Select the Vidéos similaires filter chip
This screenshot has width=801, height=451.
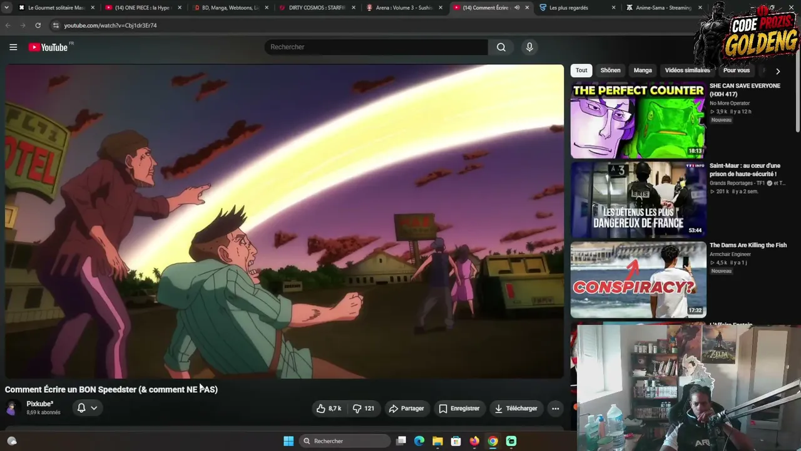tap(687, 70)
